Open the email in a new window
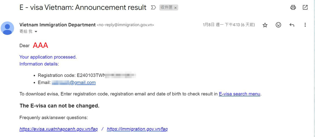 [305, 7]
